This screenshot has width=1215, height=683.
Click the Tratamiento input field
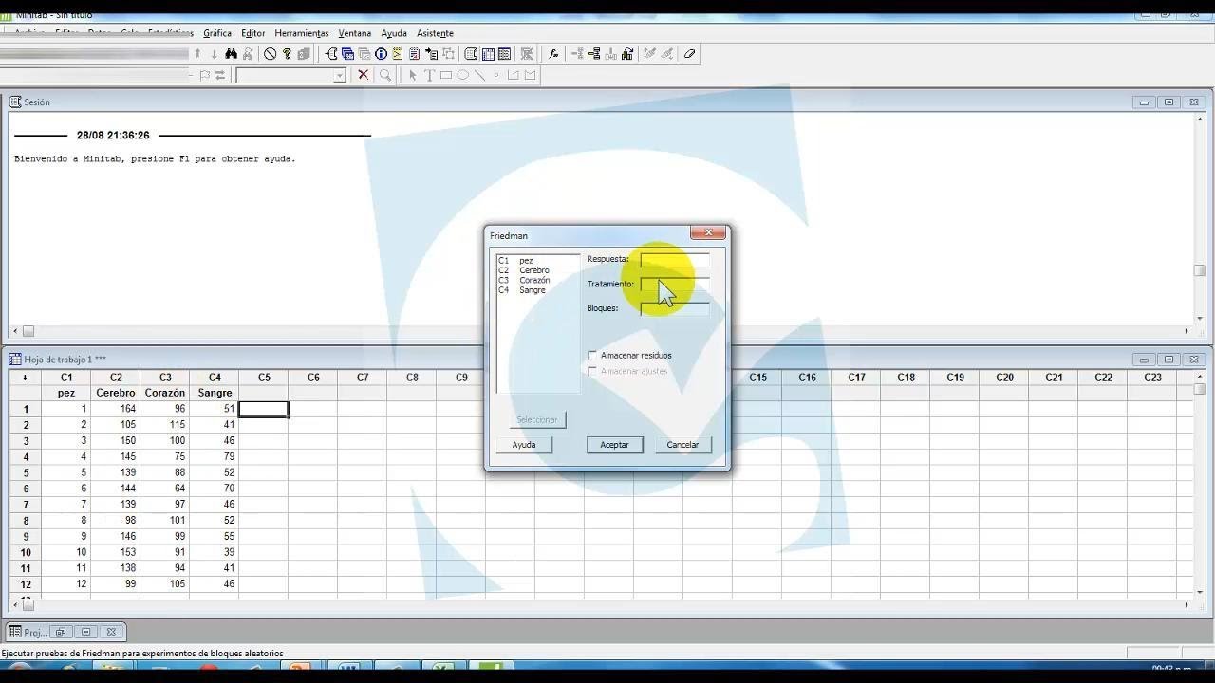(x=675, y=284)
